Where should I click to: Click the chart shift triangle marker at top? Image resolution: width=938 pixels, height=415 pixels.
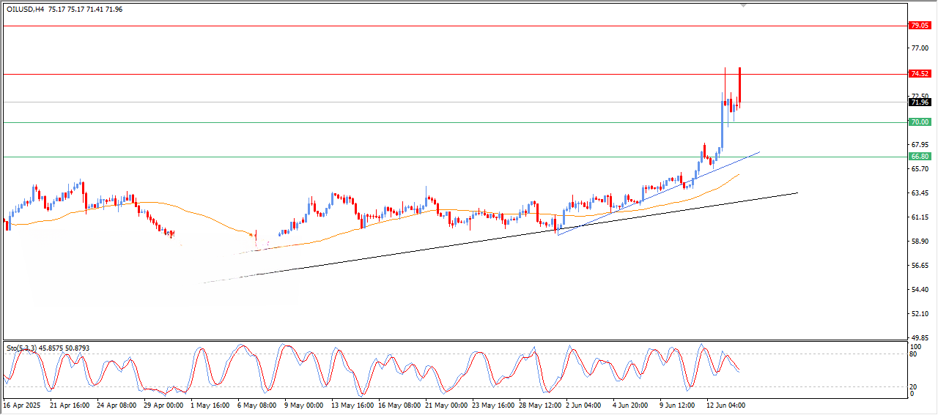pyautogui.click(x=744, y=5)
